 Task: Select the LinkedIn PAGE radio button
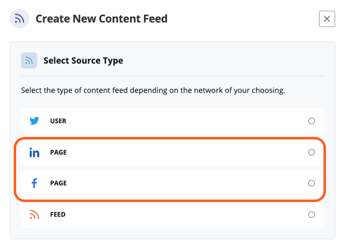[x=312, y=152]
